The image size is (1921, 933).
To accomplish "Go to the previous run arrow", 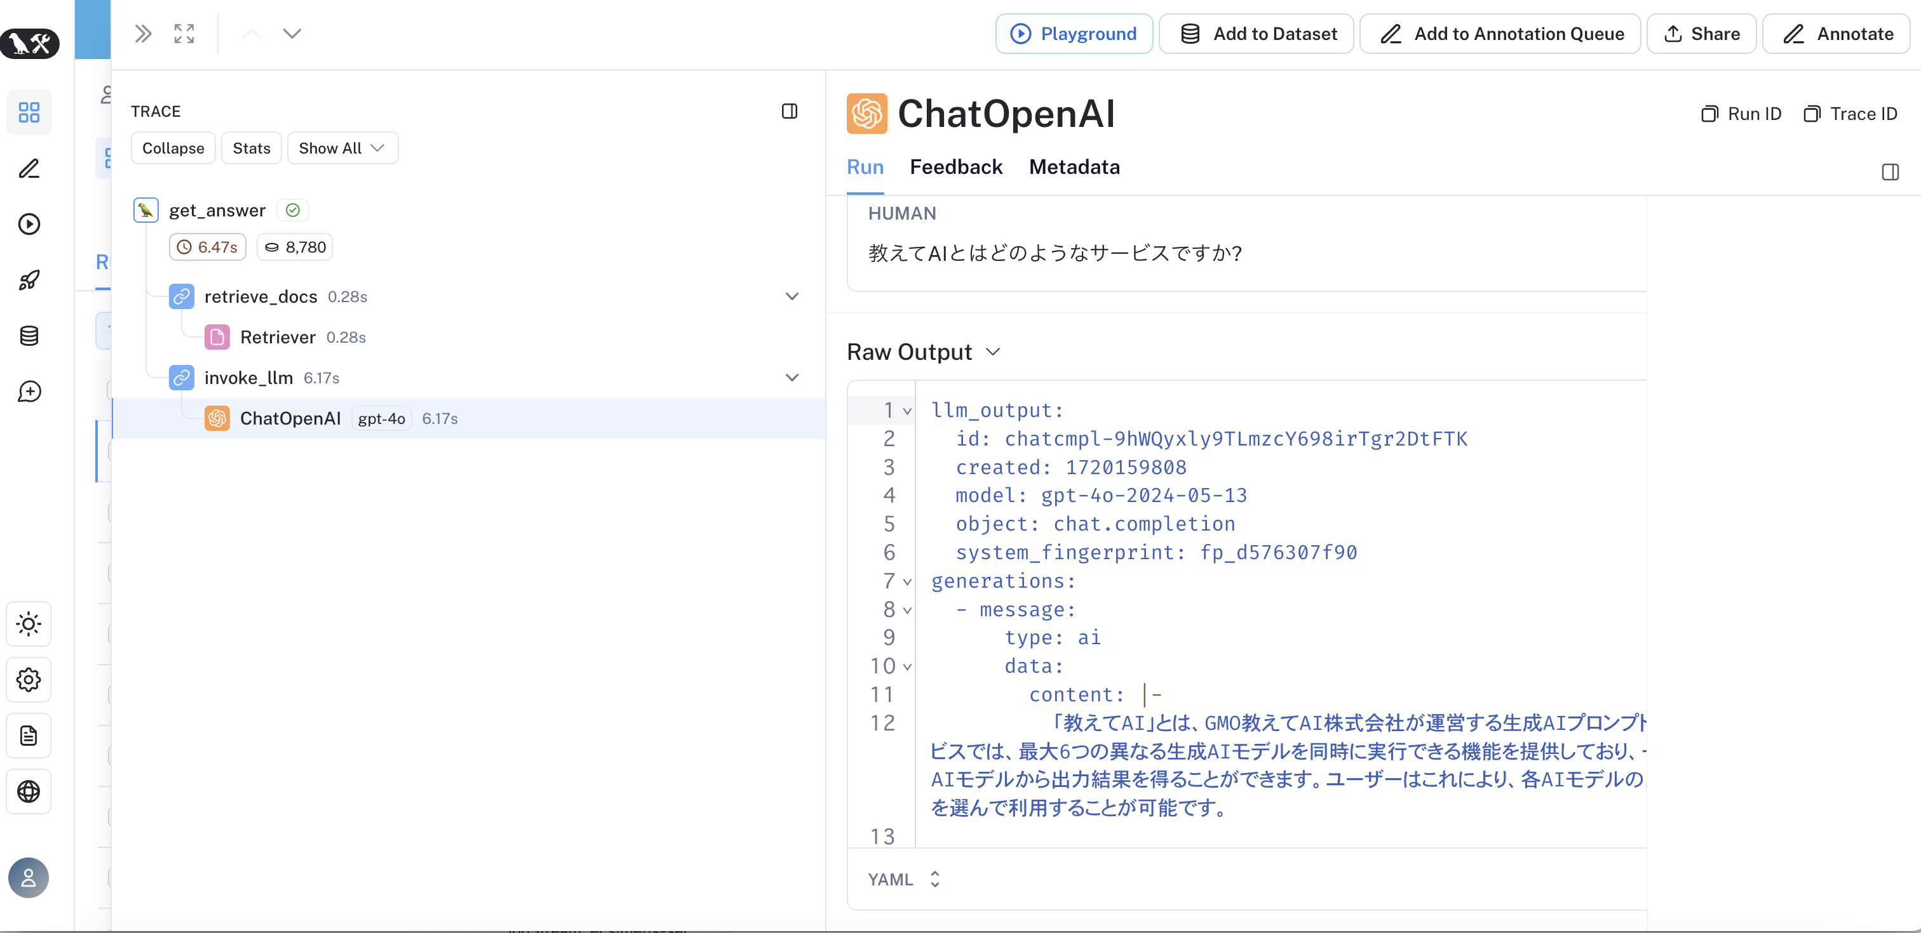I will click(x=252, y=34).
